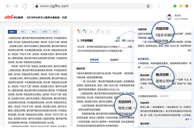Bookmark the page with the star icon
The height and width of the screenshot is (128, 194).
(x=148, y=6)
